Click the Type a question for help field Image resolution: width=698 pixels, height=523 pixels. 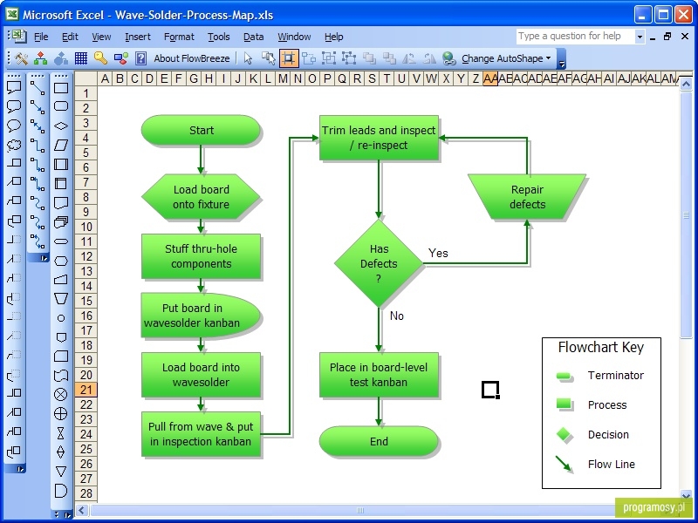[576, 37]
